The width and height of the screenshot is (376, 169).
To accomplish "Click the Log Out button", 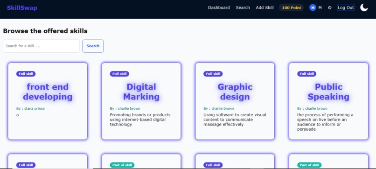I will pos(346,7).
